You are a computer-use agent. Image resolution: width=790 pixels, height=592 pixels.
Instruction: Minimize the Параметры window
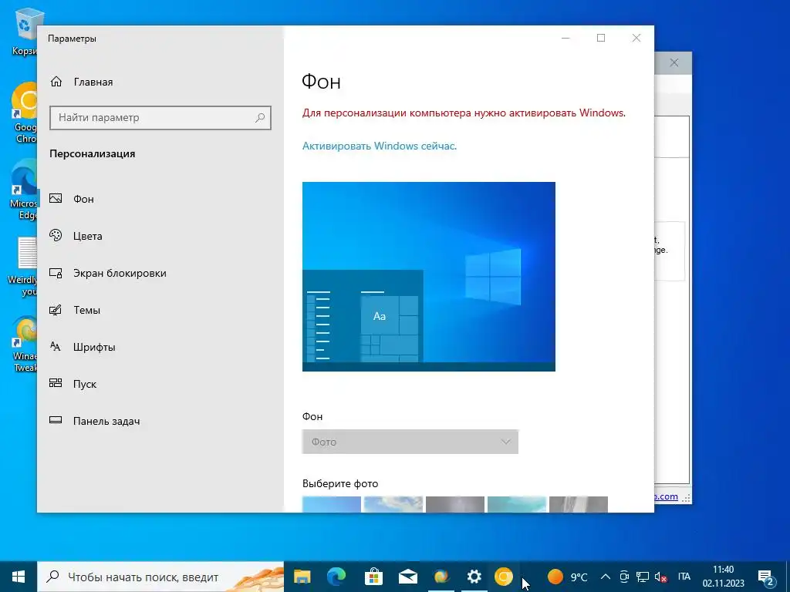(x=565, y=38)
